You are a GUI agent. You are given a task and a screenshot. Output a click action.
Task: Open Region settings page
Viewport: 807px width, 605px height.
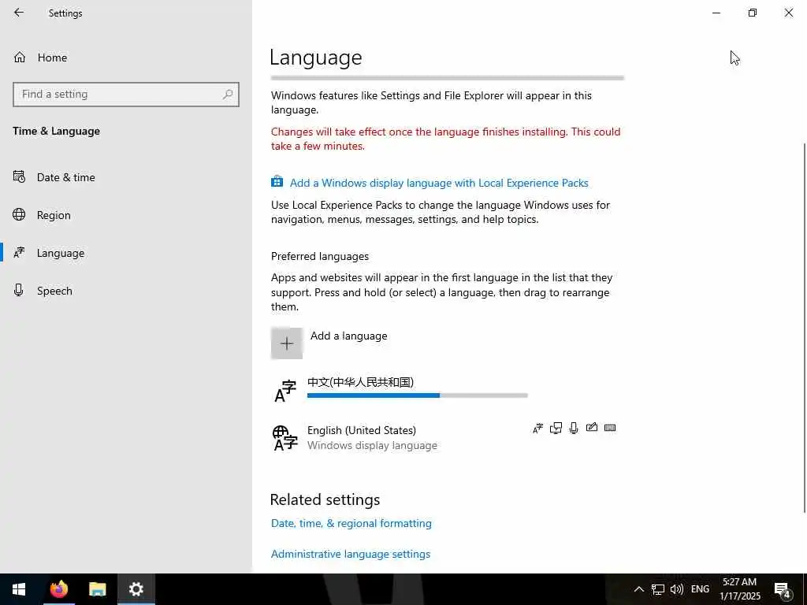pos(54,215)
